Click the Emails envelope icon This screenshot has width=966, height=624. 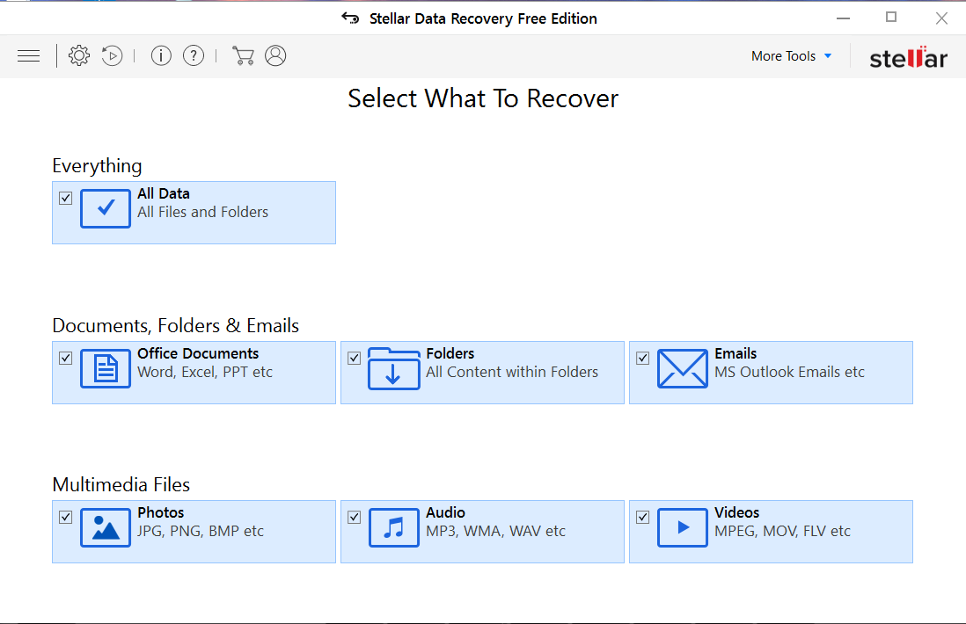(682, 368)
